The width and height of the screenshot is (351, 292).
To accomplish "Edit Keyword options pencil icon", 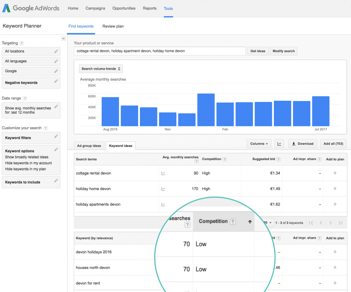I will (56, 149).
